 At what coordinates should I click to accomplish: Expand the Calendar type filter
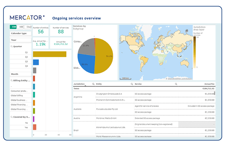pyautogui.click(x=20, y=33)
